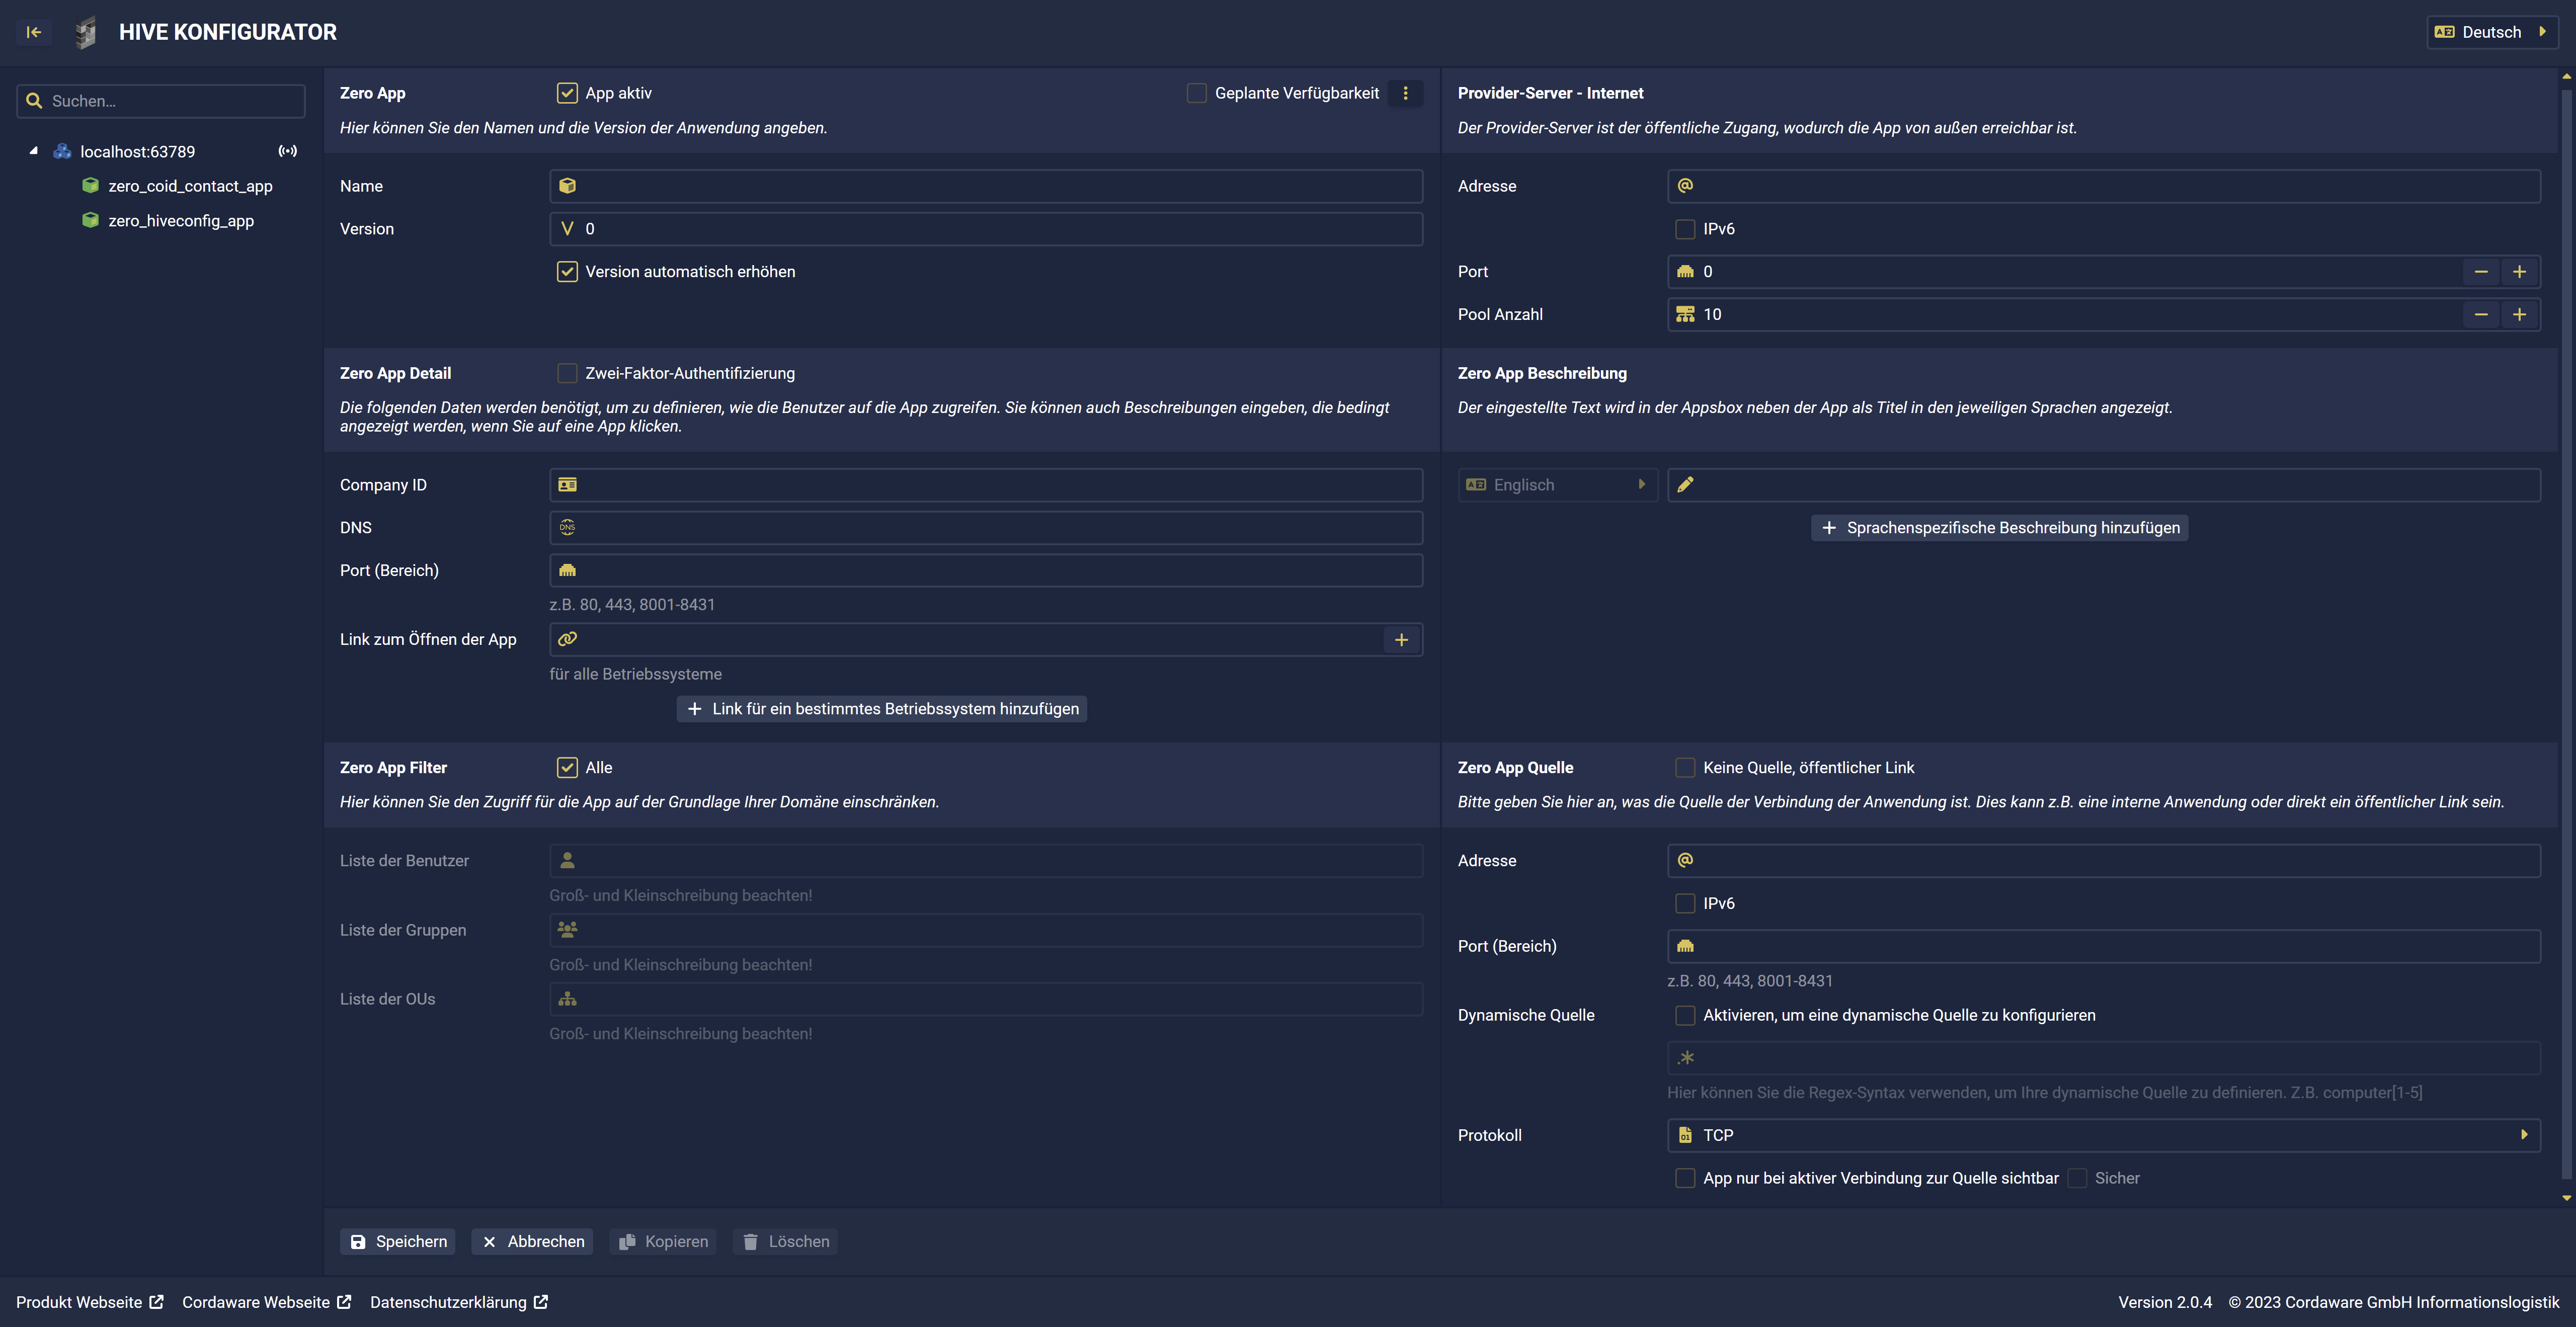Click Sprachenspezifische Beschreibung hinzufügen
This screenshot has width=2576, height=1327.
tap(1999, 527)
